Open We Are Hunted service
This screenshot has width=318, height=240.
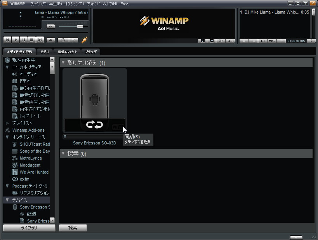[x=34, y=172]
